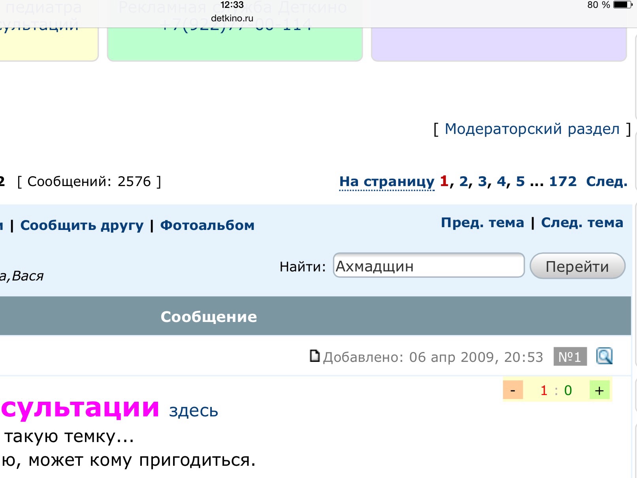Open След. тема next topic link
Viewport: 637px width, 478px height.
[582, 223]
